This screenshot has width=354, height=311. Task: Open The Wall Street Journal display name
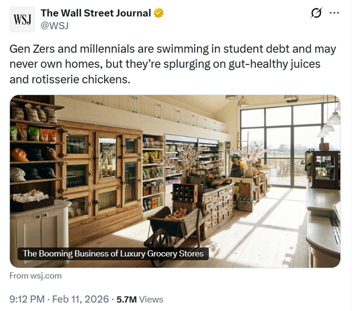point(95,13)
